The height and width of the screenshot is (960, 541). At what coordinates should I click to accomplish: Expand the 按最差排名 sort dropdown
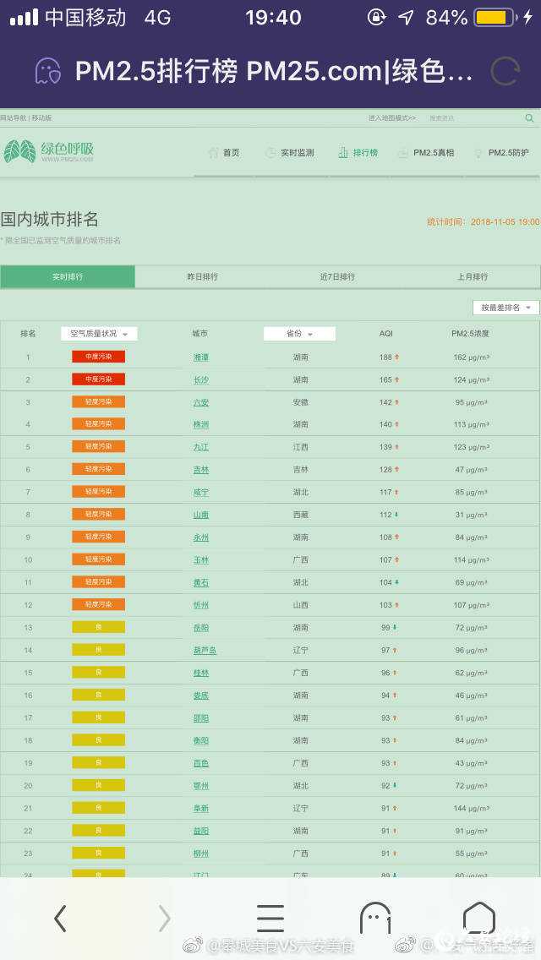505,308
